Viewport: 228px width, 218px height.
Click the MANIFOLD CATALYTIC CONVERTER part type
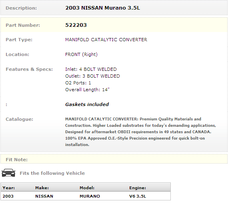click(x=106, y=40)
